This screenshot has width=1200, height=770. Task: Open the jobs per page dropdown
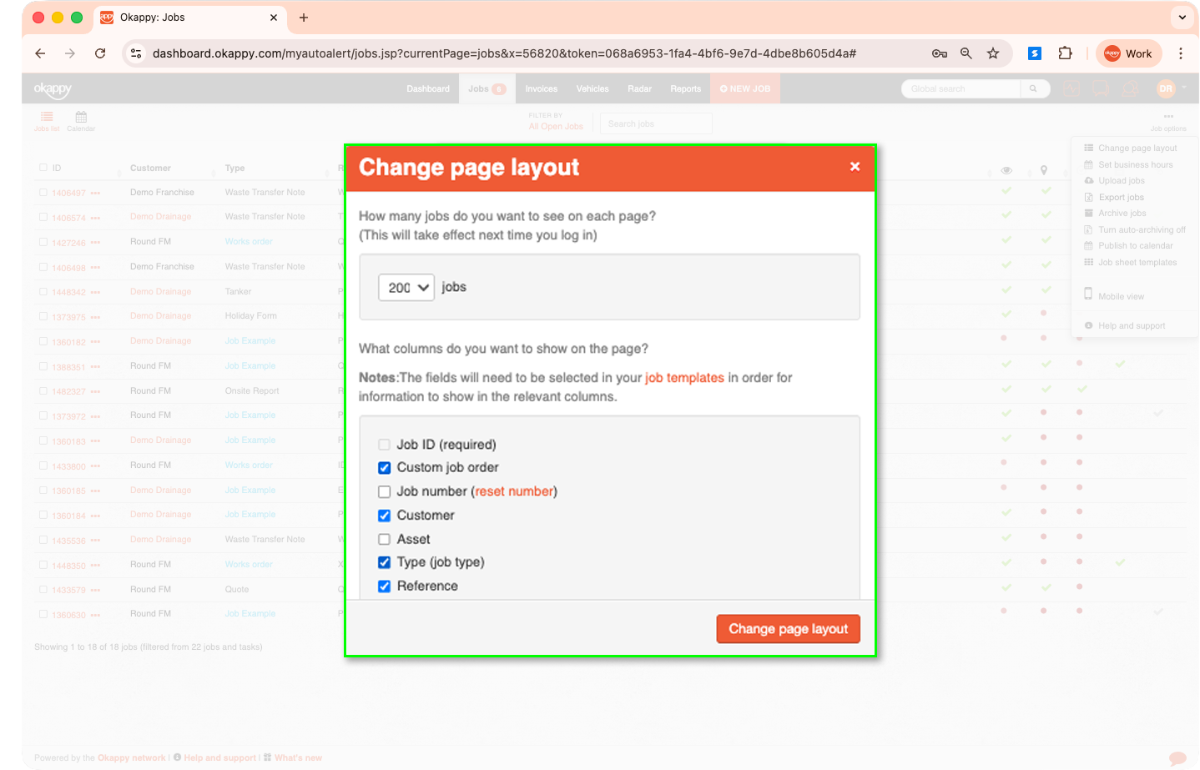tap(406, 288)
